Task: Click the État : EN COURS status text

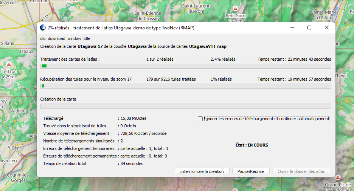Action: (x=252, y=145)
